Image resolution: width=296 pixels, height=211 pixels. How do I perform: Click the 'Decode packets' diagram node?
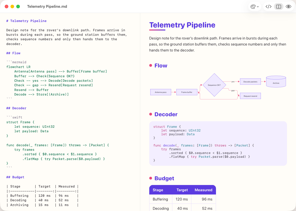250,81
